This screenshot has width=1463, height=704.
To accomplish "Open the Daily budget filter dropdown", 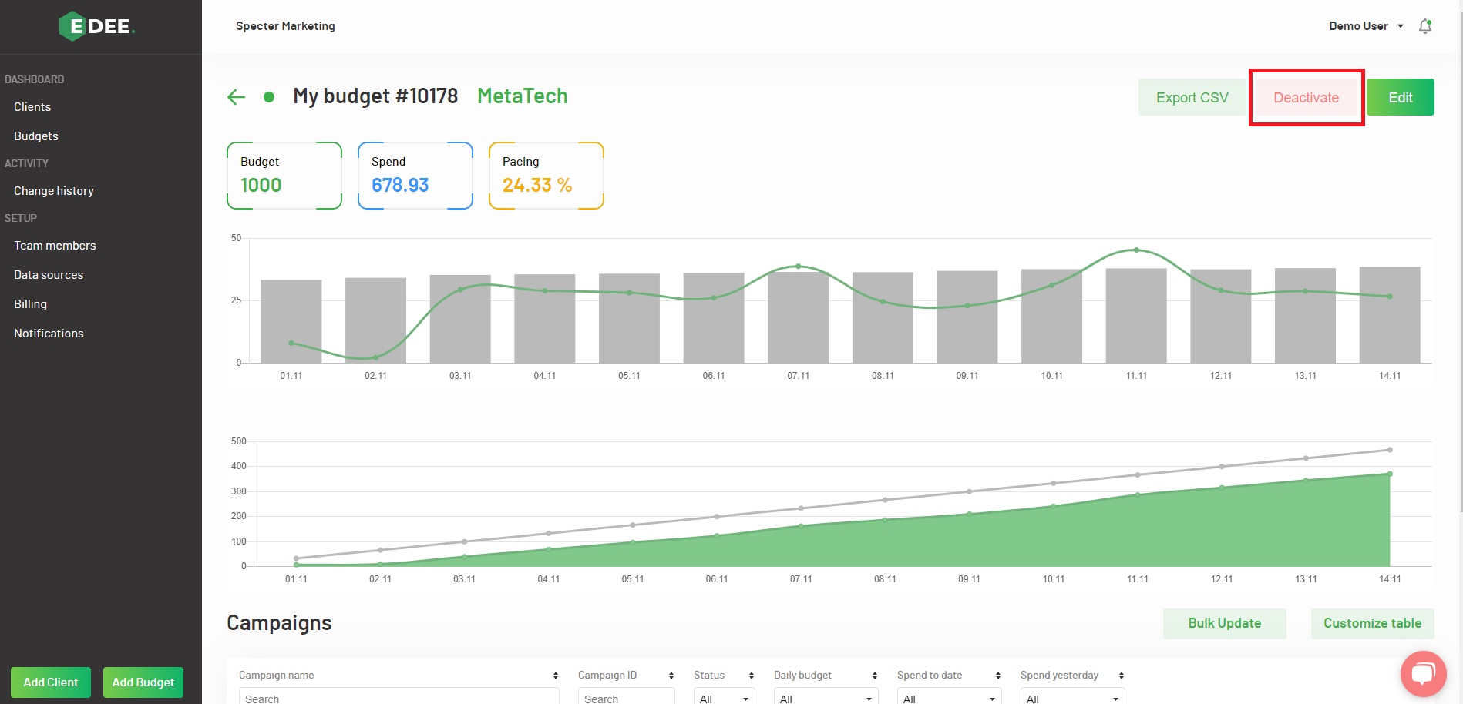I will tap(825, 699).
